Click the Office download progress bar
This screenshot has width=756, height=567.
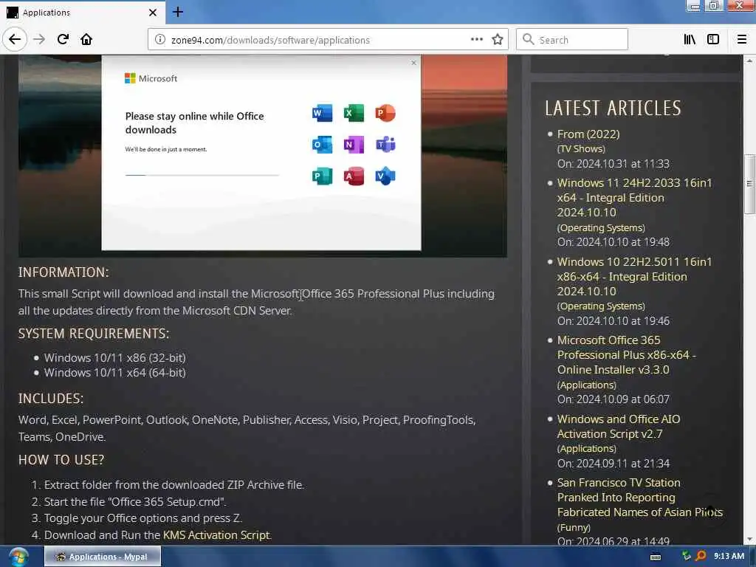coord(202,175)
